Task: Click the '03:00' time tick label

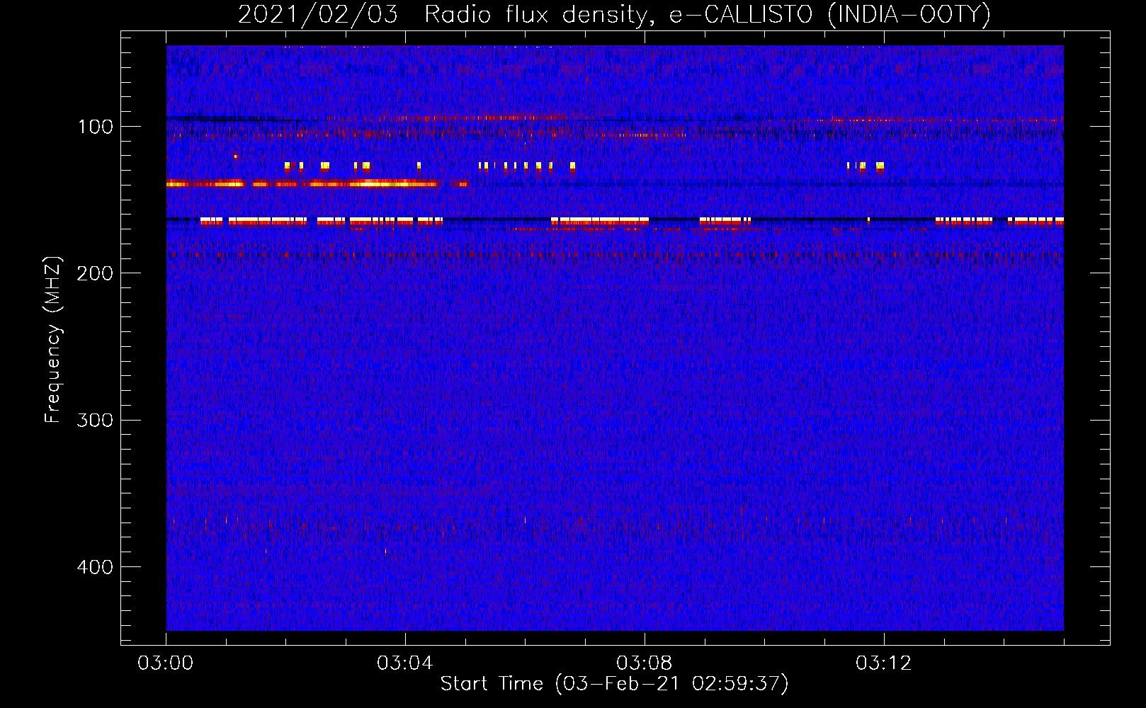Action: pos(166,663)
